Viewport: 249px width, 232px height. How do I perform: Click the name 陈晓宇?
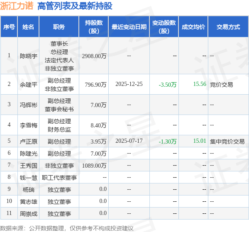pyautogui.click(x=29, y=56)
